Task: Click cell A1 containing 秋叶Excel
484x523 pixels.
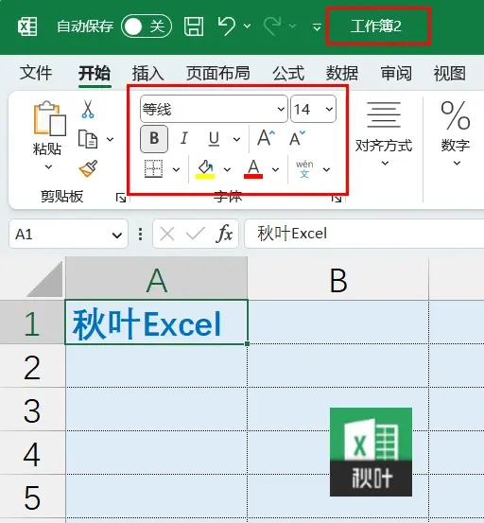Action: point(156,323)
